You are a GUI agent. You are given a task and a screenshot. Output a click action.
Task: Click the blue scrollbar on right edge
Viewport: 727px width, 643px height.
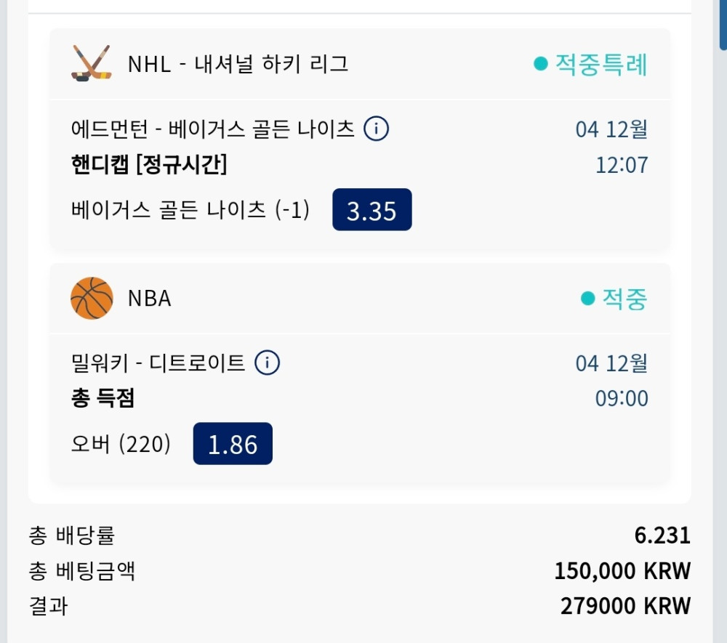(x=723, y=25)
